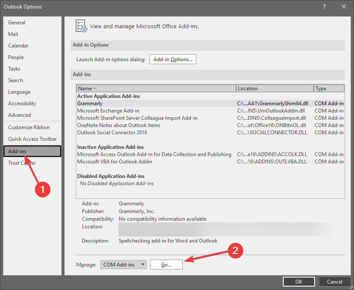This screenshot has width=354, height=290.
Task: Select the Quick Access Toolbar category
Action: 33,139
